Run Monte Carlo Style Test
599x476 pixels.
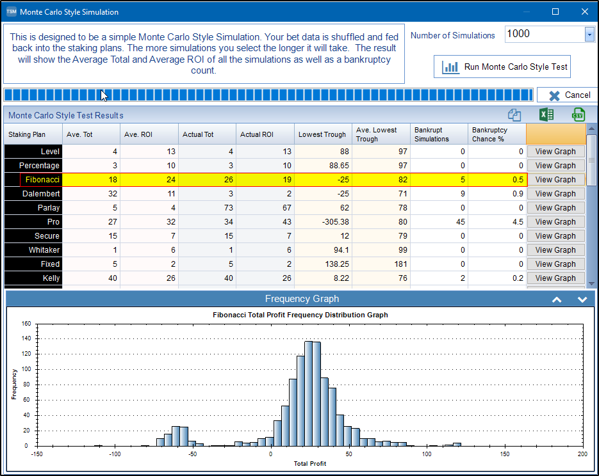pyautogui.click(x=502, y=67)
